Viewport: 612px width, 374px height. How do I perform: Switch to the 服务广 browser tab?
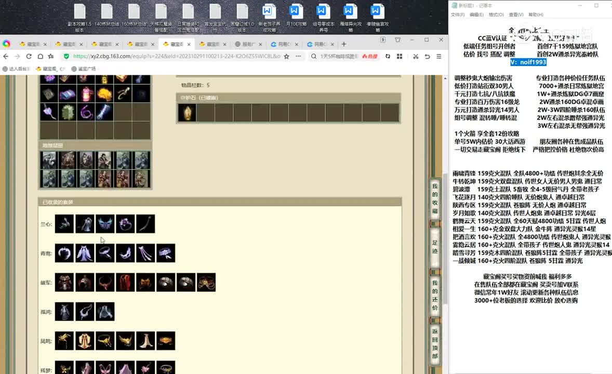pyautogui.click(x=249, y=44)
